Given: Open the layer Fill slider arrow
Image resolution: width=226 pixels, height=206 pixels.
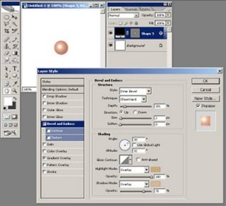Looking at the screenshot, I should click(x=168, y=23).
